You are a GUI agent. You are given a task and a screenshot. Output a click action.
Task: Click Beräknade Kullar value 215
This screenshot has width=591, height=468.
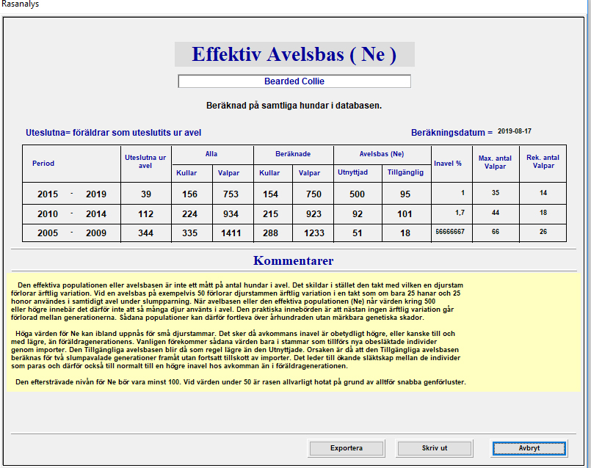tap(270, 214)
